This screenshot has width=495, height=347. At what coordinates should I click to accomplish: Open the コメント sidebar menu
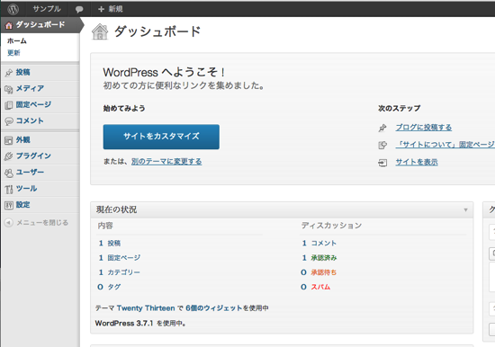pos(30,120)
